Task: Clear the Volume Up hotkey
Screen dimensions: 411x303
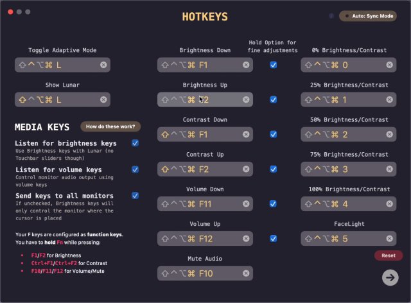Action: (247, 238)
